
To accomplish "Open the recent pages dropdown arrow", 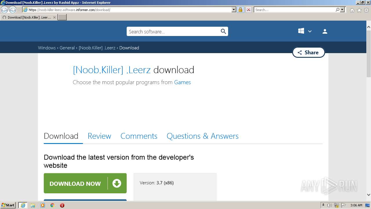I will pos(19,10).
